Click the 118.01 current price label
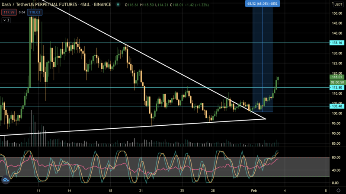This screenshot has height=194, width=346. (337, 77)
